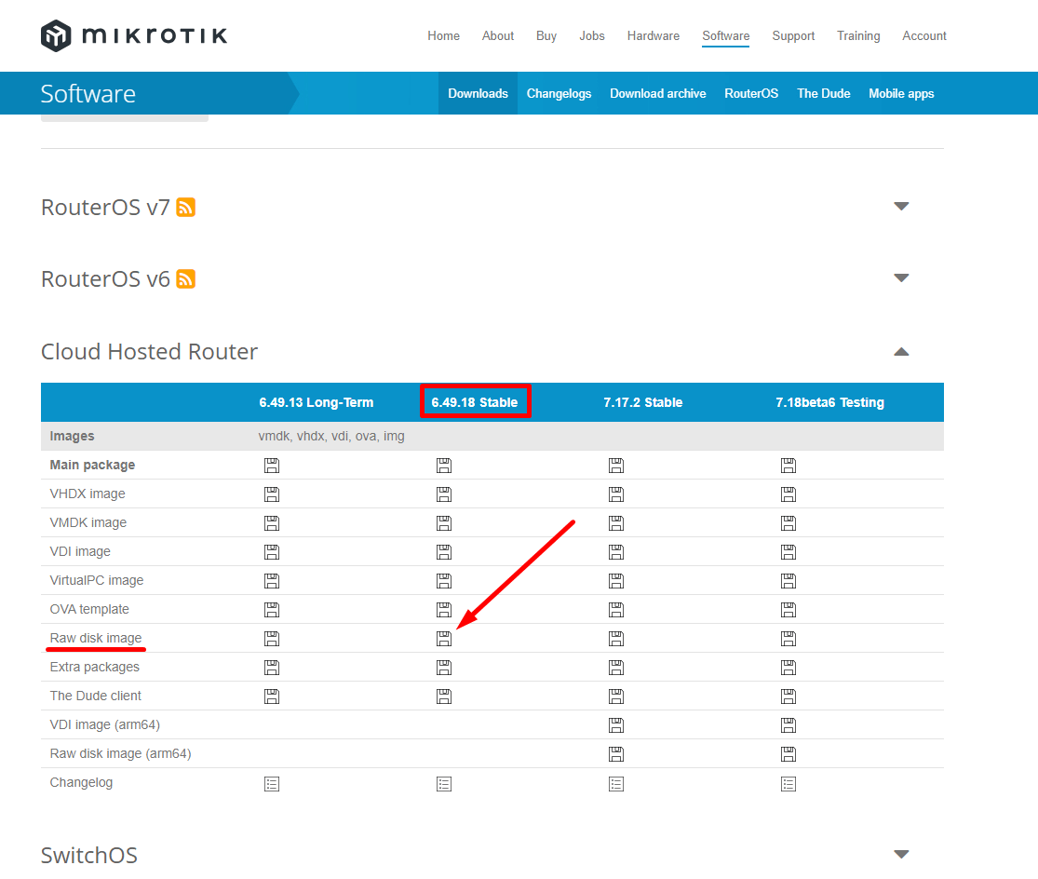Click the SwitchOS heading
The width and height of the screenshot is (1038, 879).
point(89,855)
